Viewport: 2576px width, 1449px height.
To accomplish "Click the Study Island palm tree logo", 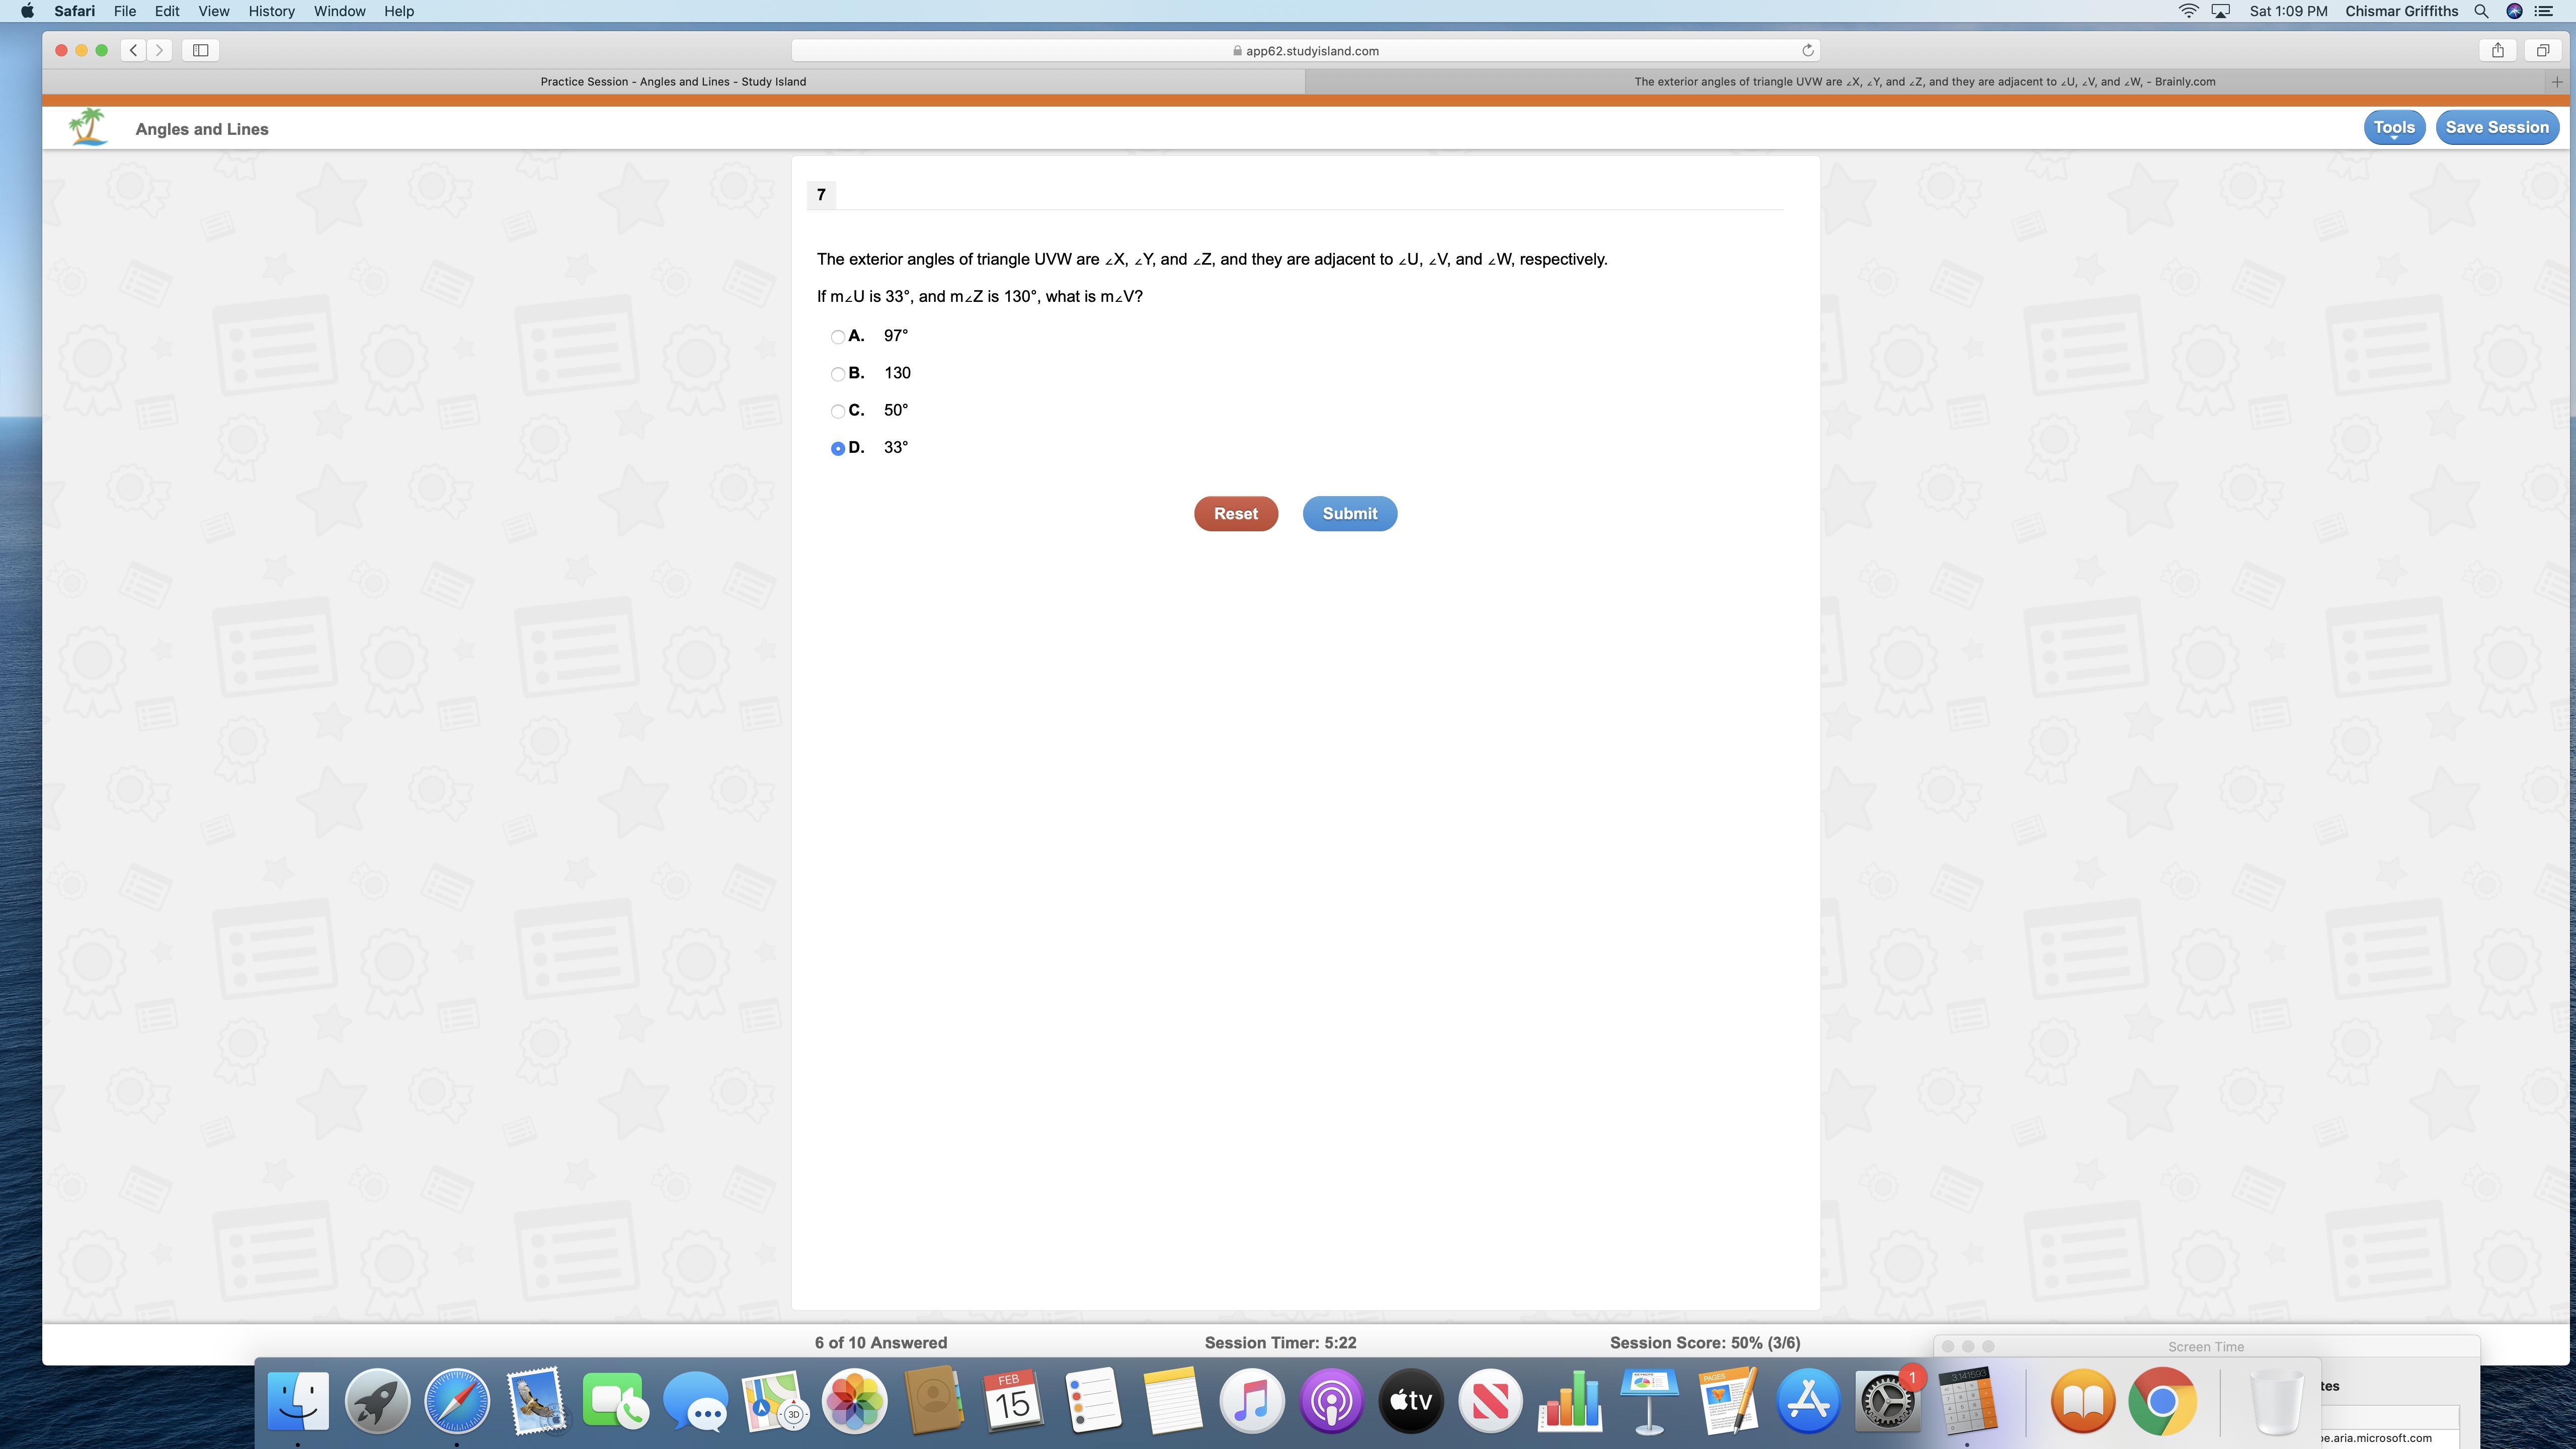I will 88,128.
